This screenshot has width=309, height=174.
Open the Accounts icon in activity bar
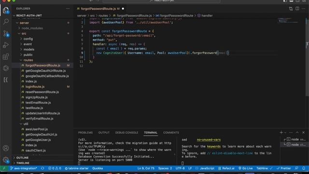[x=6, y=148]
